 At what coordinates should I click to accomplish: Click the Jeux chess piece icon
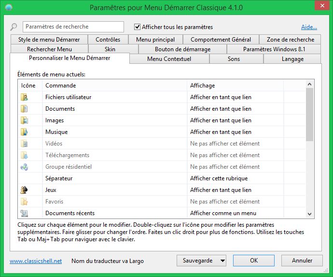point(25,190)
